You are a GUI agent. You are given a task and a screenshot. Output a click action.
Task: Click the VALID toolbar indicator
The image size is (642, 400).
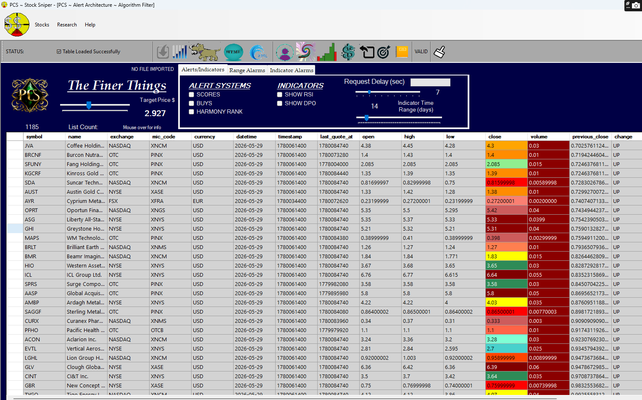coord(421,52)
